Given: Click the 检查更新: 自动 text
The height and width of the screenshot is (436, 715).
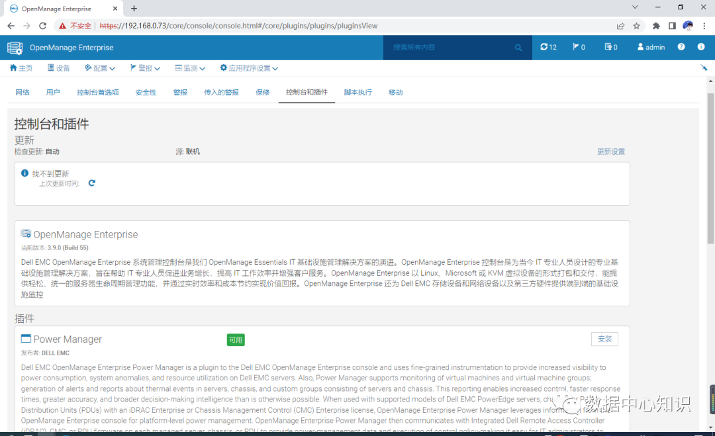Looking at the screenshot, I should [x=37, y=152].
